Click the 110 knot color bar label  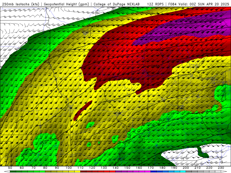(x=80, y=168)
